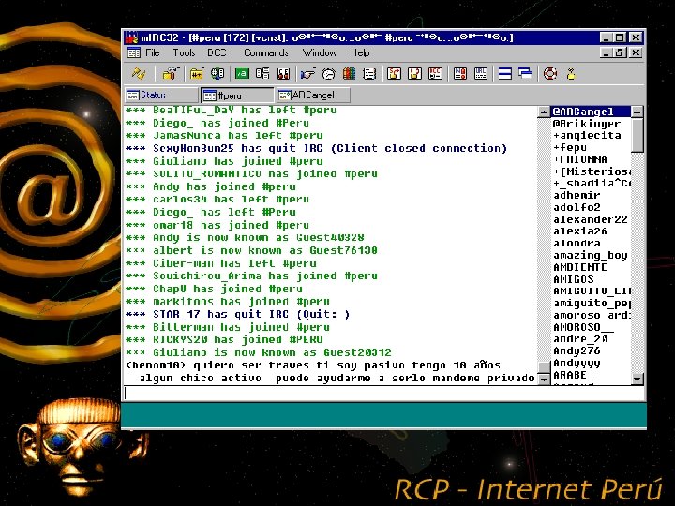Screen dimensions: 675x506
Task: Click the channel window control icon beside File
Action: [134, 52]
